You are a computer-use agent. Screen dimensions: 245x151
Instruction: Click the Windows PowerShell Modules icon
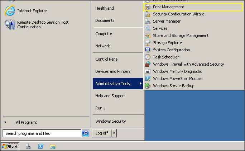pyautogui.click(x=148, y=79)
